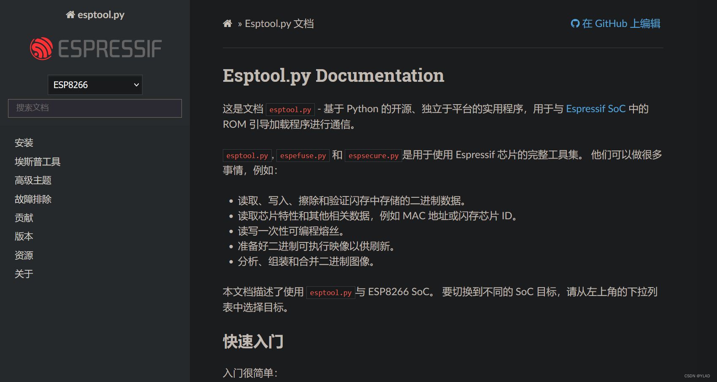The height and width of the screenshot is (382, 717).
Task: Click the 在 GitHub 上编辑 link
Action: point(616,24)
